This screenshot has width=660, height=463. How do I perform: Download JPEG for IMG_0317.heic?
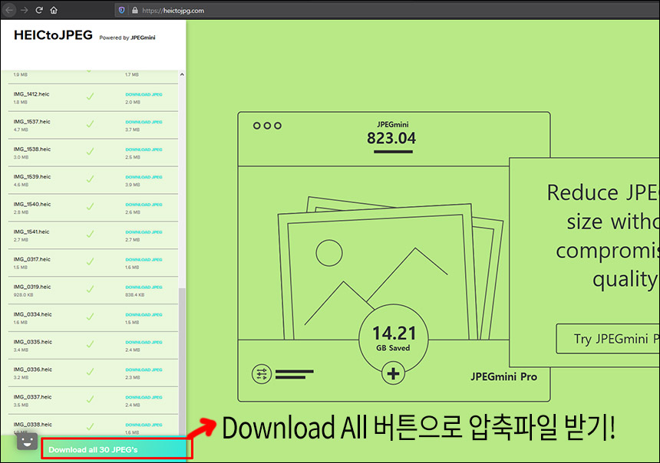(x=144, y=260)
